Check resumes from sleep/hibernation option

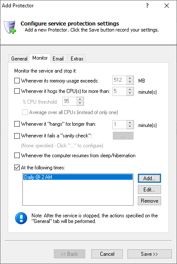(x=17, y=156)
